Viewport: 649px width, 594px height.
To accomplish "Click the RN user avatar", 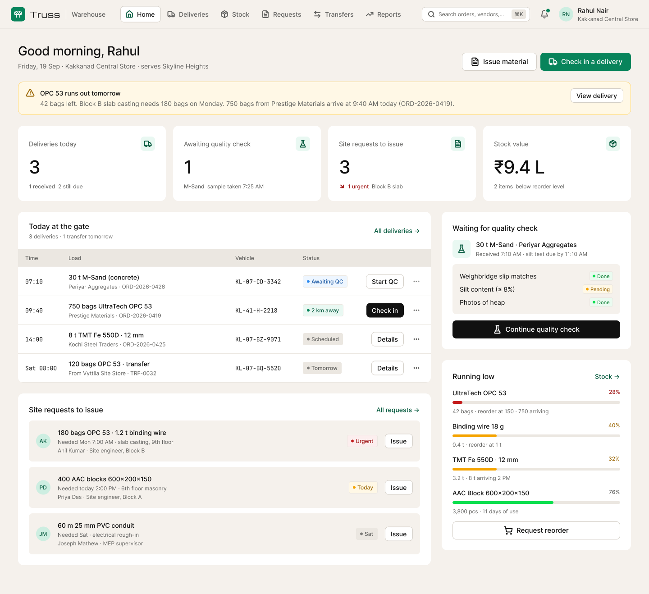I will click(x=566, y=14).
